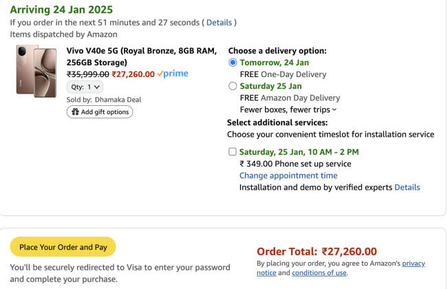The image size is (448, 289).
Task: Open the Qty dropdown
Action: tap(85, 87)
